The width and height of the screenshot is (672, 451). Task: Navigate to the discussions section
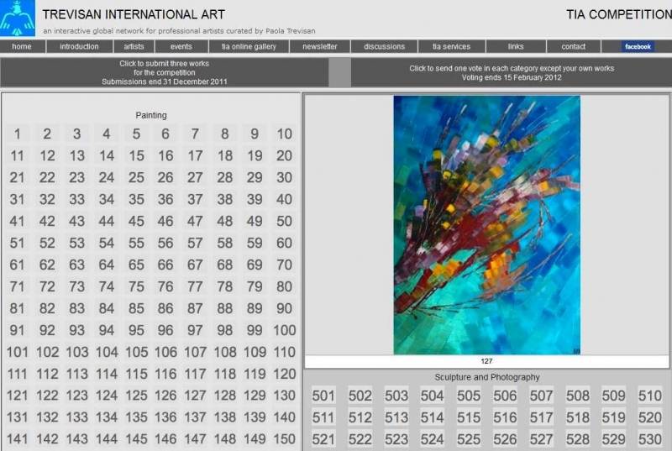384,47
